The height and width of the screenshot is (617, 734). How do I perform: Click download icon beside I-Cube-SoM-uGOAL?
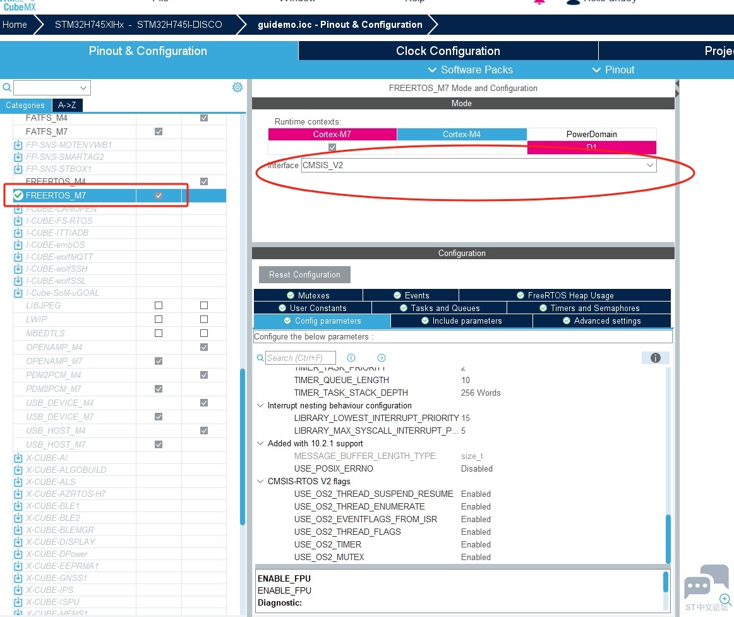click(x=18, y=293)
